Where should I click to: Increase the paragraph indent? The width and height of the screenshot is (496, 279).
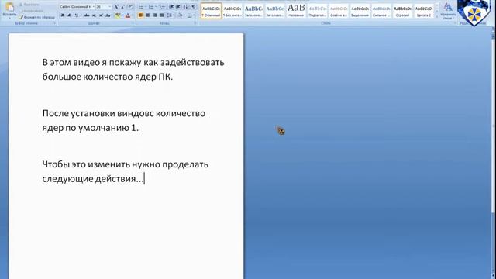[178, 7]
